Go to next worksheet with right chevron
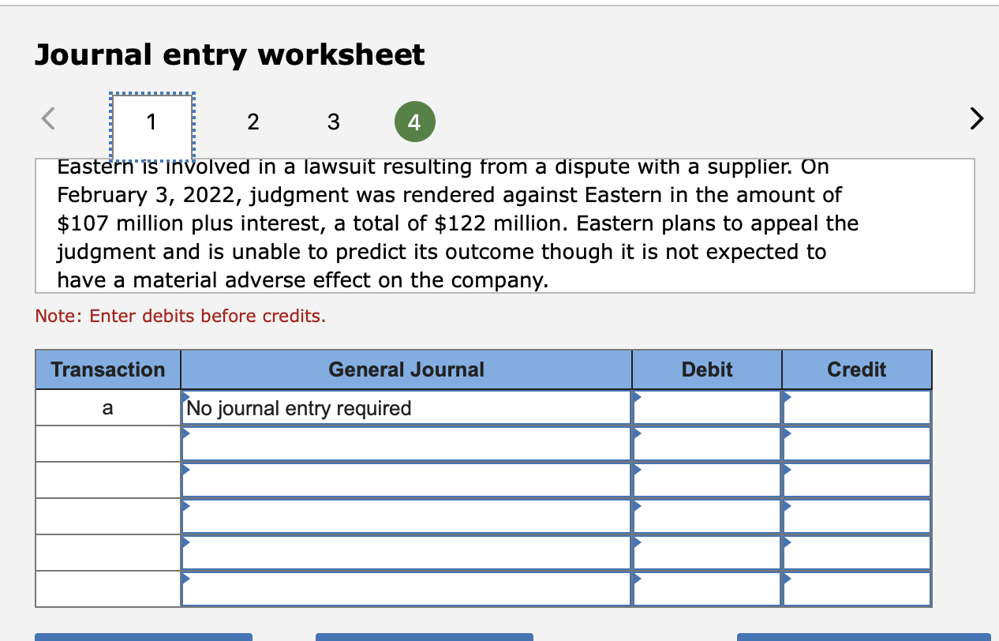The image size is (999, 641). pos(976,119)
